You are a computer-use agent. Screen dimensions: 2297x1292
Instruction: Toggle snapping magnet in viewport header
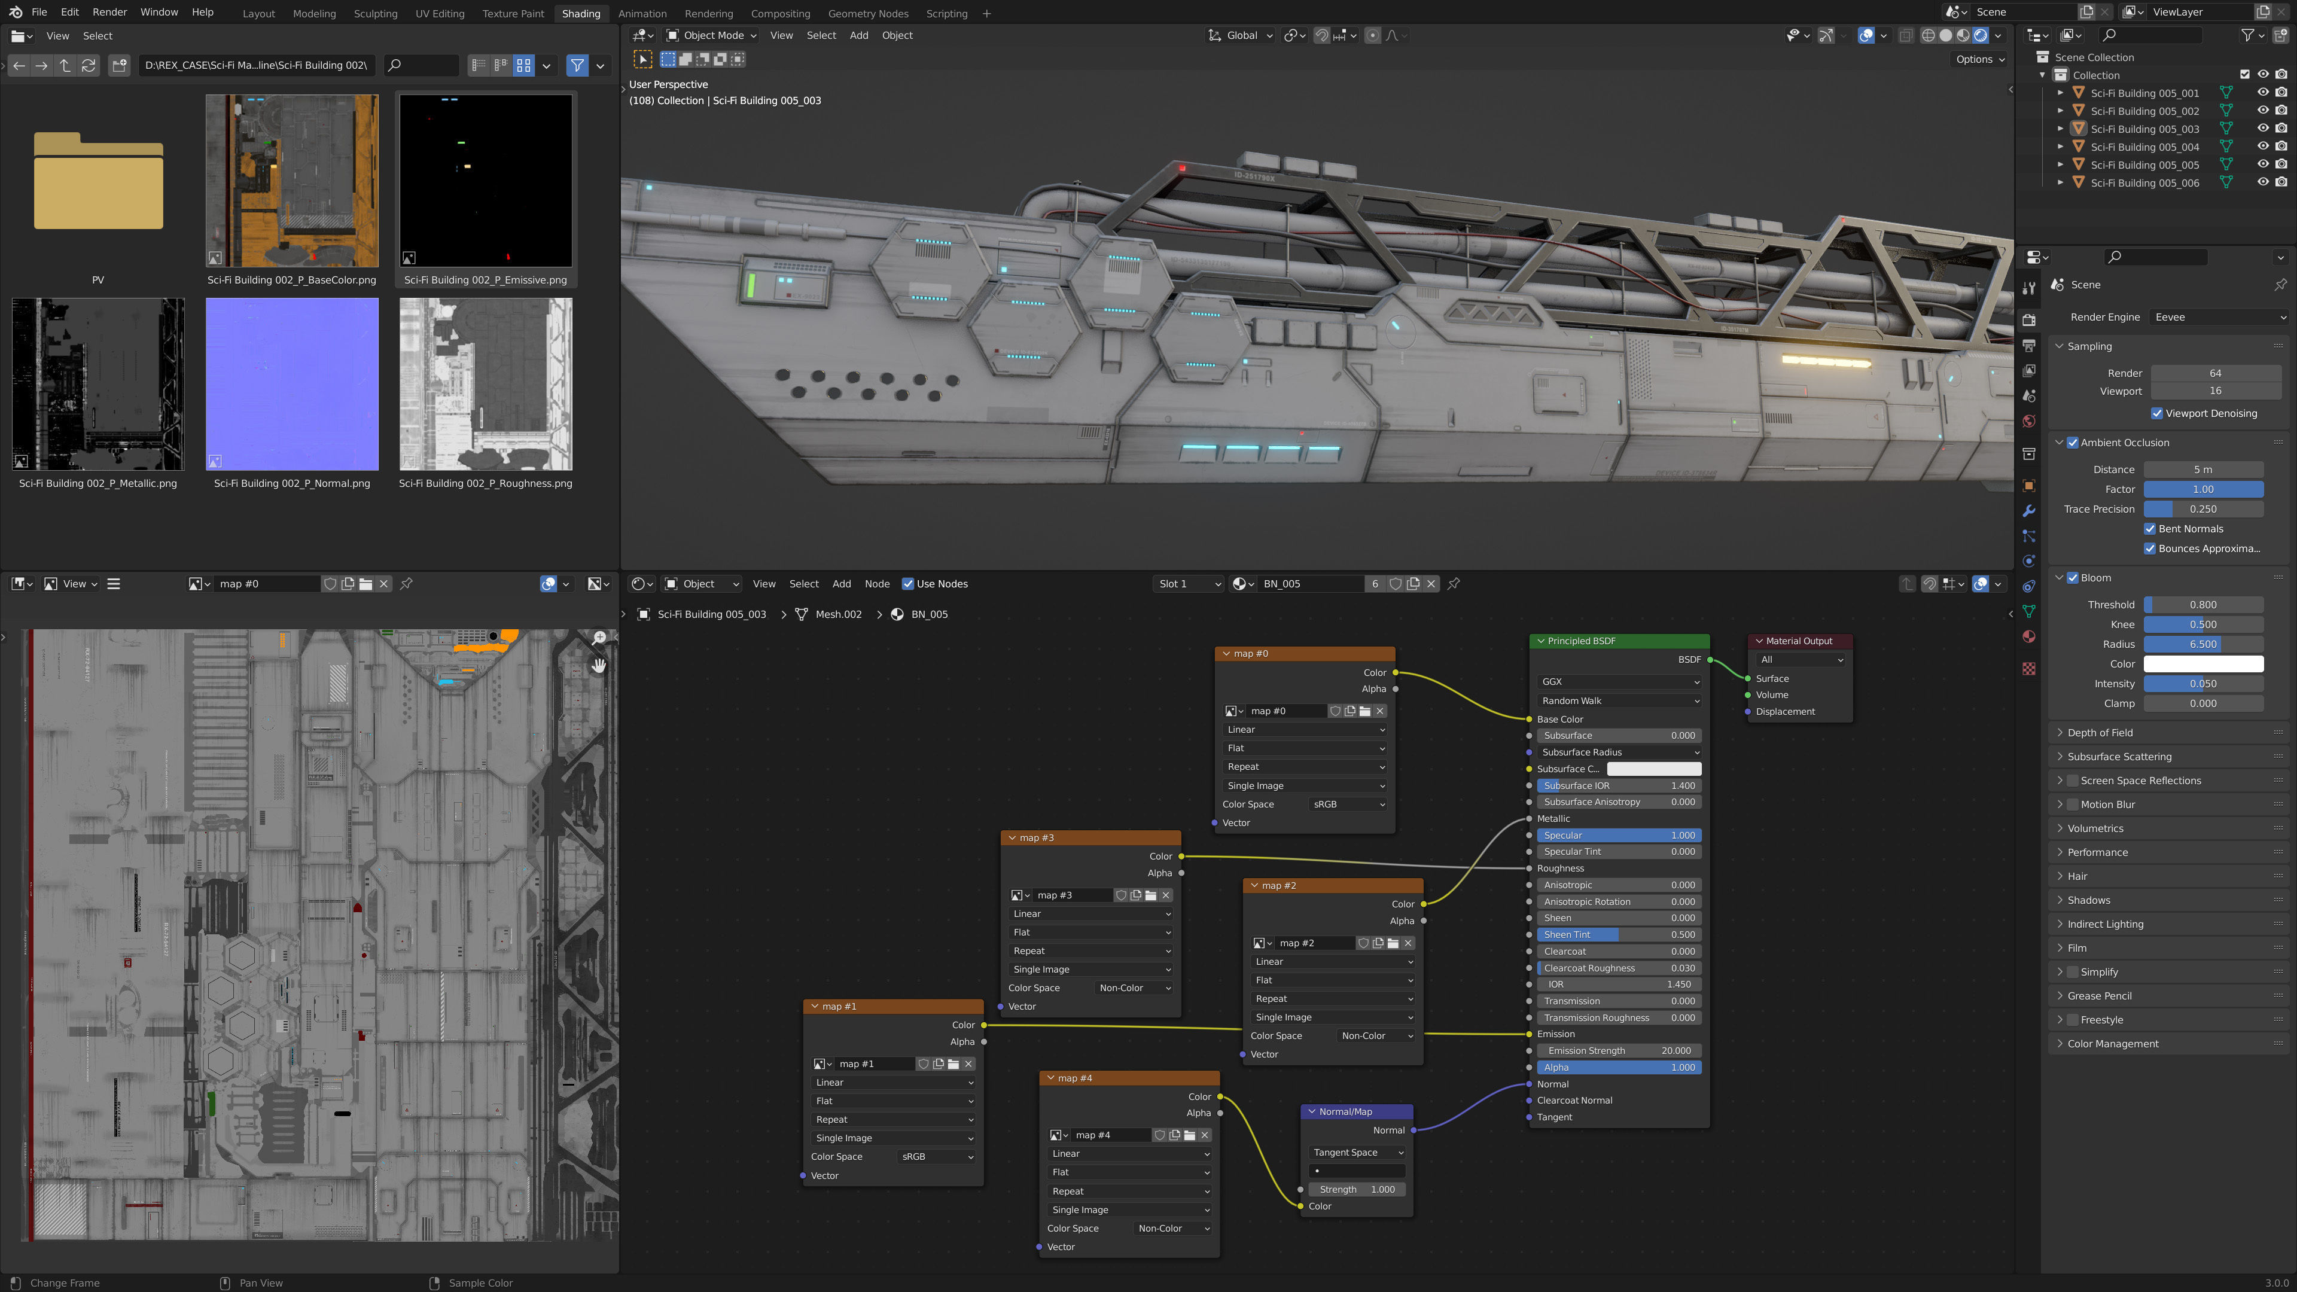(1321, 36)
